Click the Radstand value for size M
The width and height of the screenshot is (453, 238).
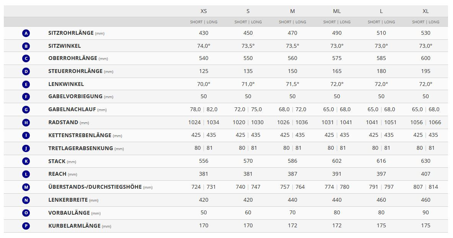click(292, 122)
